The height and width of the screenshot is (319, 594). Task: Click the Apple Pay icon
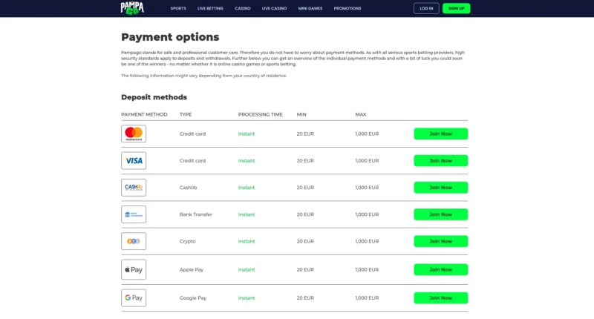[134, 270]
